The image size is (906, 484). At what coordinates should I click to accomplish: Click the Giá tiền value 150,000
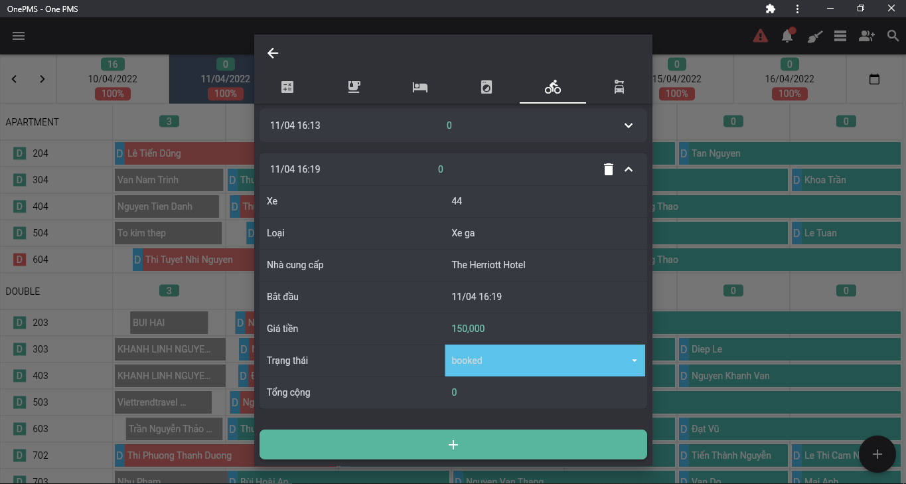point(468,329)
